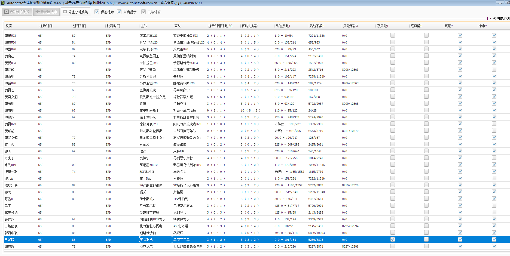510x256 pixels.
Task: Click the 命中? column header
Action: (x=482, y=26)
